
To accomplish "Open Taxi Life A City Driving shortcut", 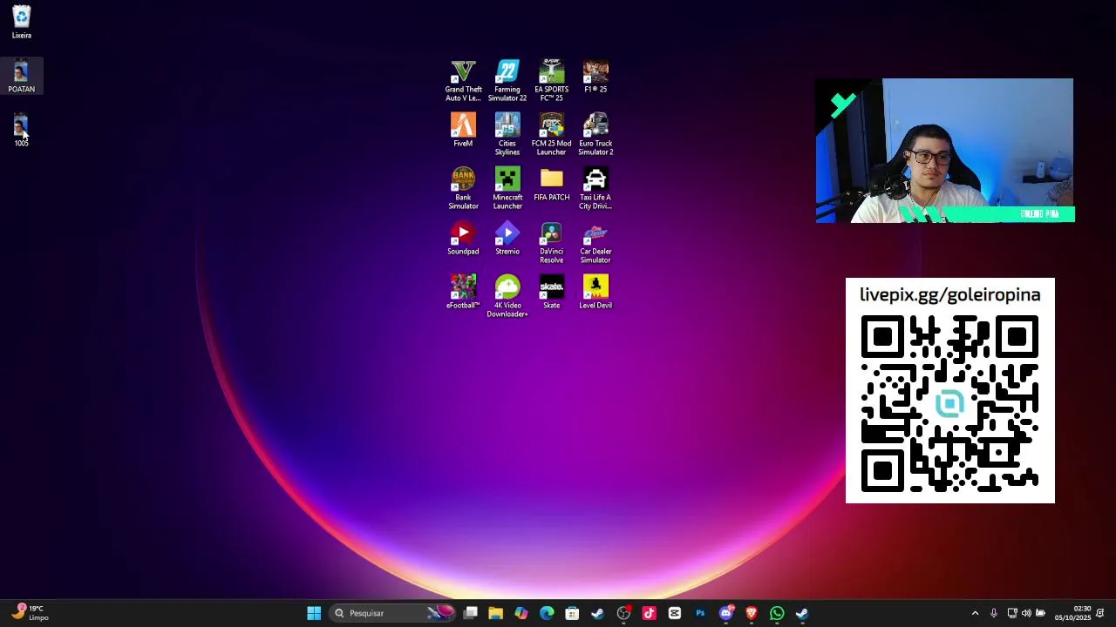I will (595, 189).
